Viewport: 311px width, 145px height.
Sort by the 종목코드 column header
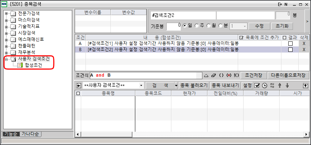tap(153, 94)
